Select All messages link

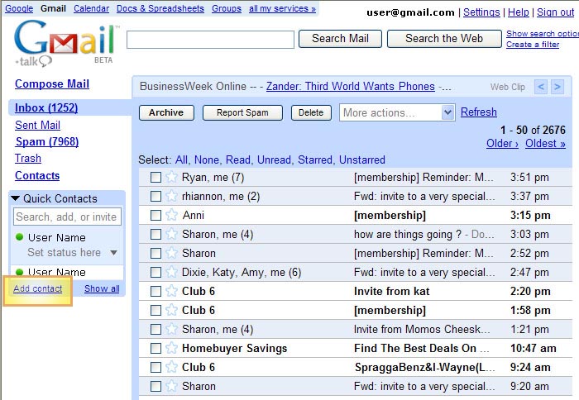click(181, 160)
